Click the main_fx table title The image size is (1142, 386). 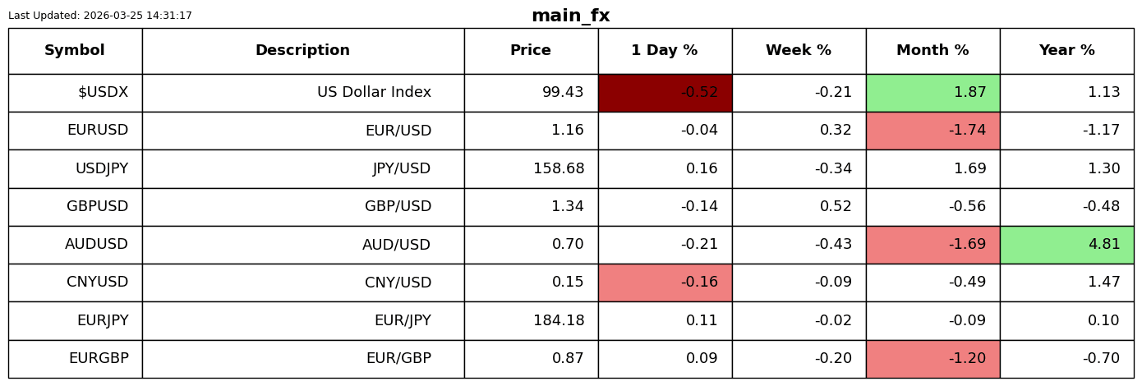click(571, 16)
